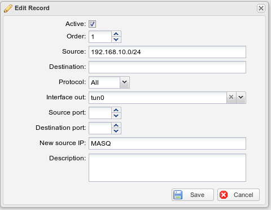
Task: Decrement the Source port value
Action: 116,116
